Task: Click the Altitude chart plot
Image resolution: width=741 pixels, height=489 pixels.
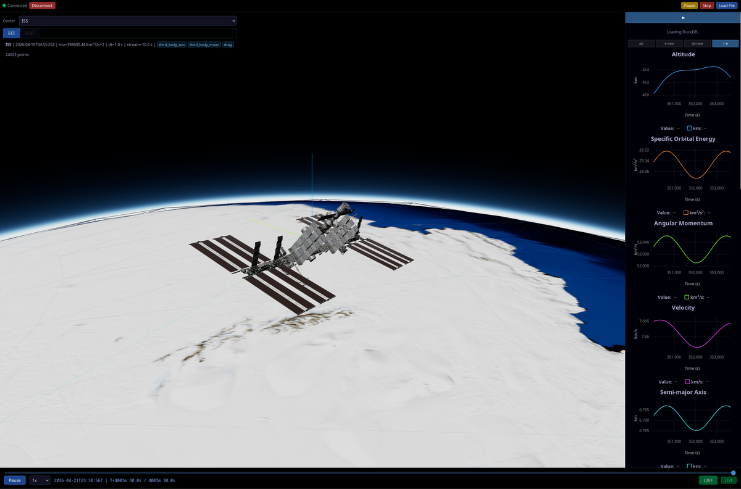Action: pos(692,80)
